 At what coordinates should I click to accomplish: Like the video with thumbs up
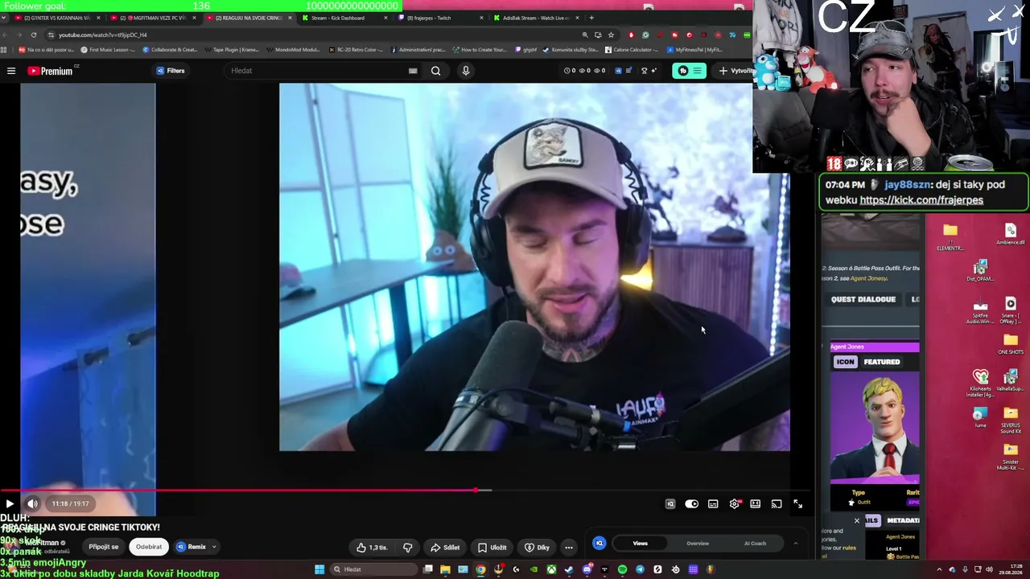click(x=373, y=548)
